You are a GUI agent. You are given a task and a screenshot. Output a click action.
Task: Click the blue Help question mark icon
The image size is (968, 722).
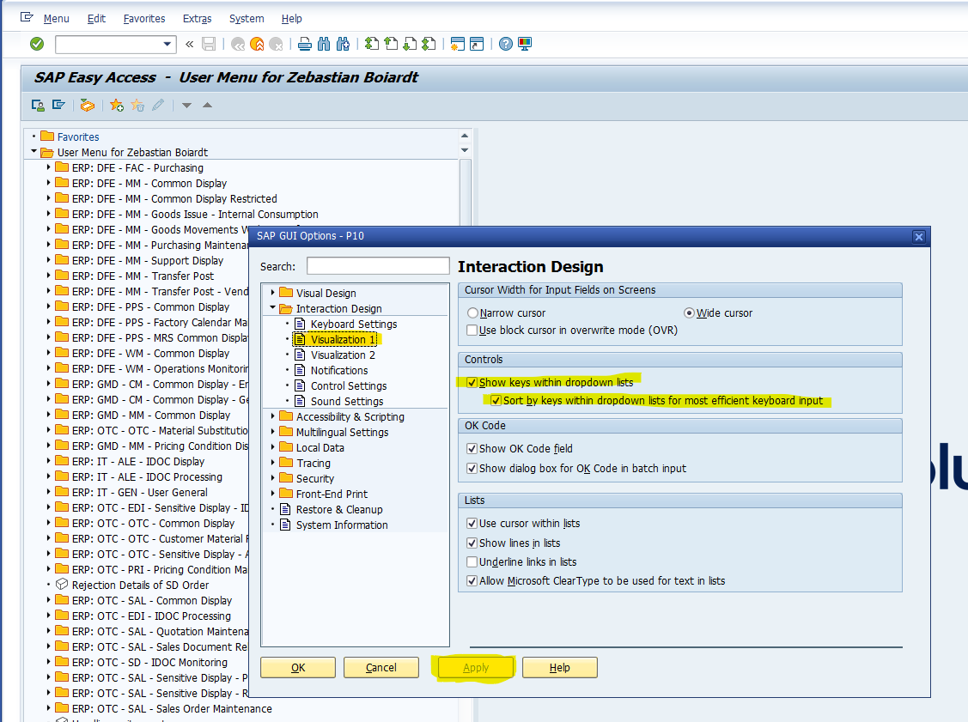point(506,44)
